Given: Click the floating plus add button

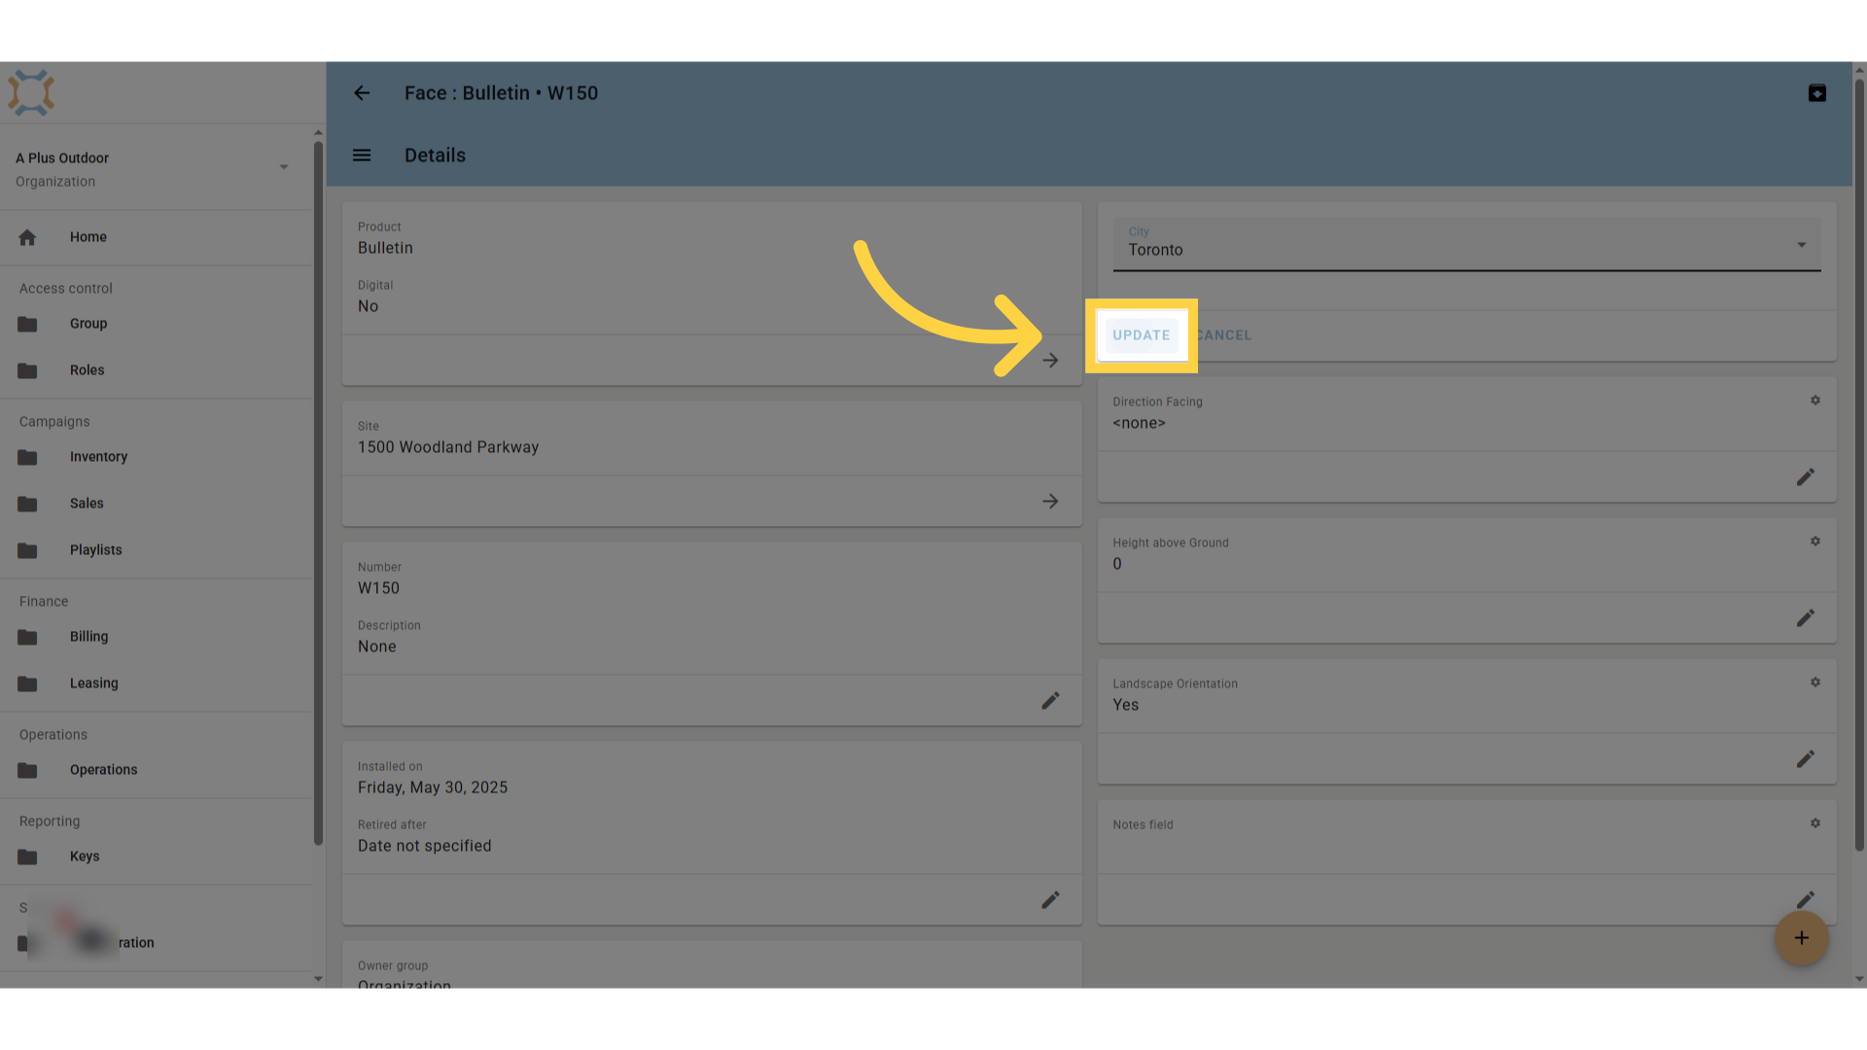Looking at the screenshot, I should pos(1801,938).
